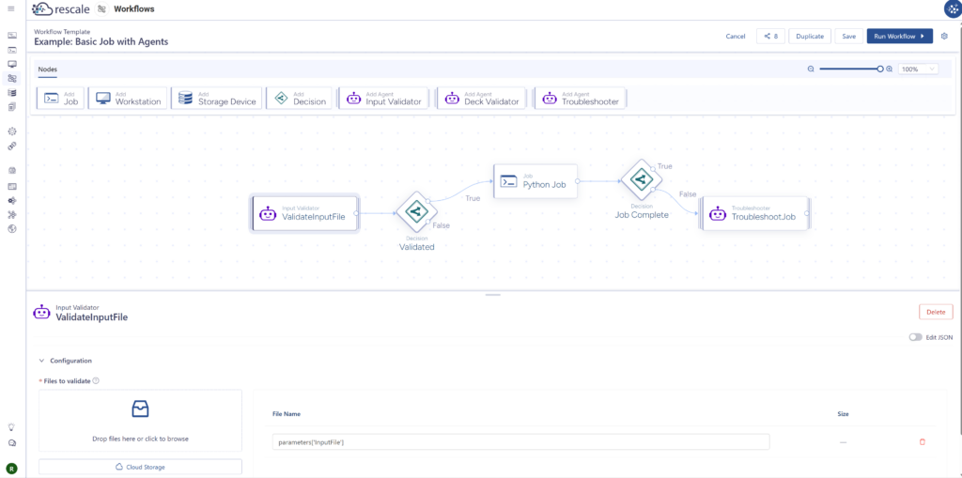962x478 pixels.
Task: Click the Run Workflow button
Action: pos(899,37)
